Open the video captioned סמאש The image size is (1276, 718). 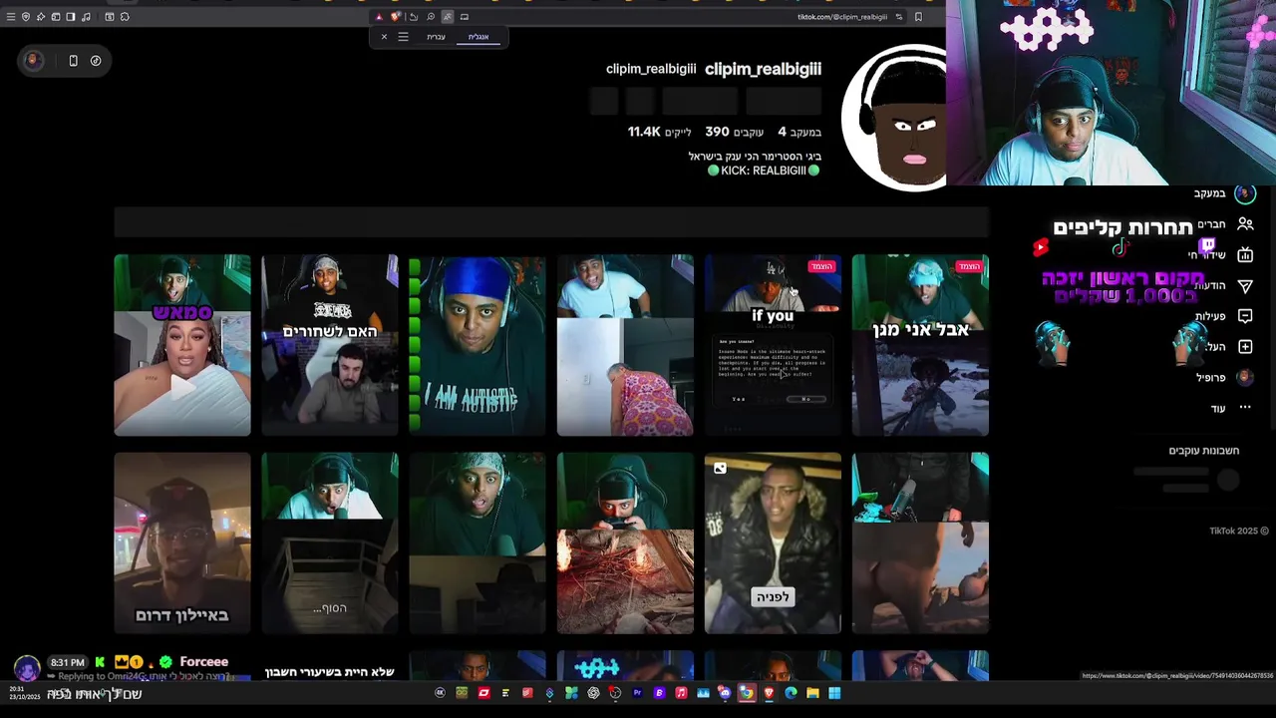pyautogui.click(x=182, y=345)
